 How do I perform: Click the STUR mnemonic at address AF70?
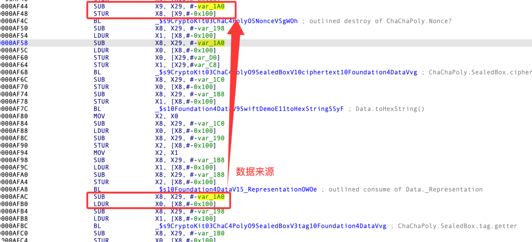point(101,87)
